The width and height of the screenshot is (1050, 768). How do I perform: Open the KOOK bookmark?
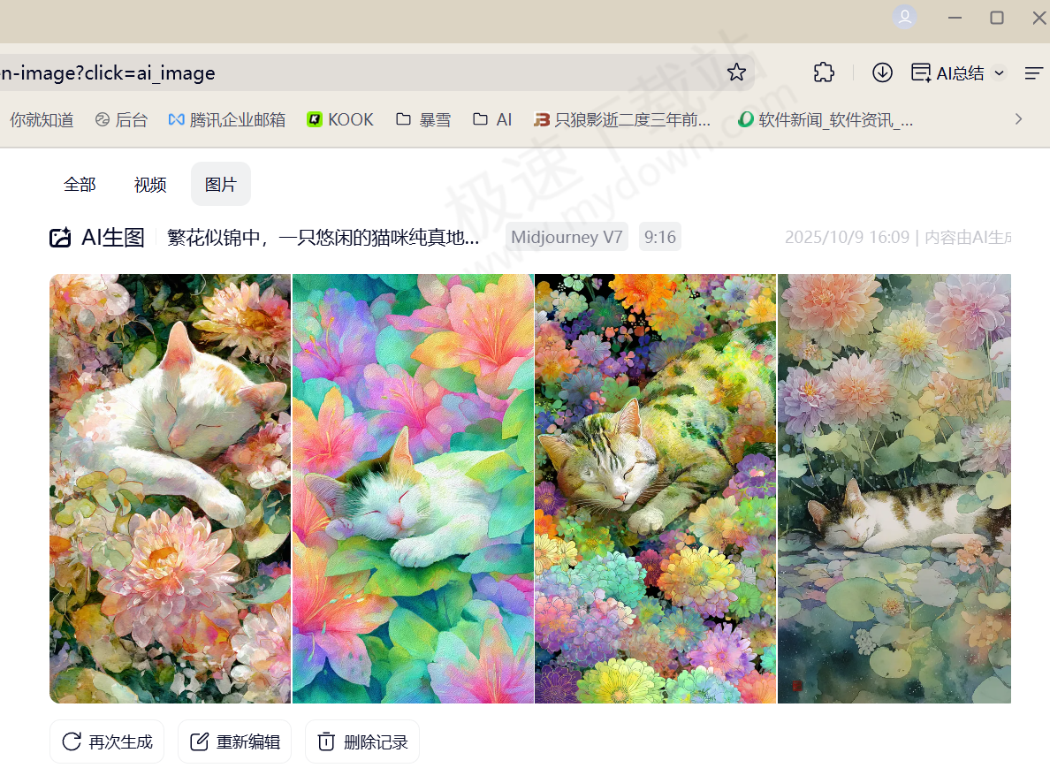click(x=340, y=119)
